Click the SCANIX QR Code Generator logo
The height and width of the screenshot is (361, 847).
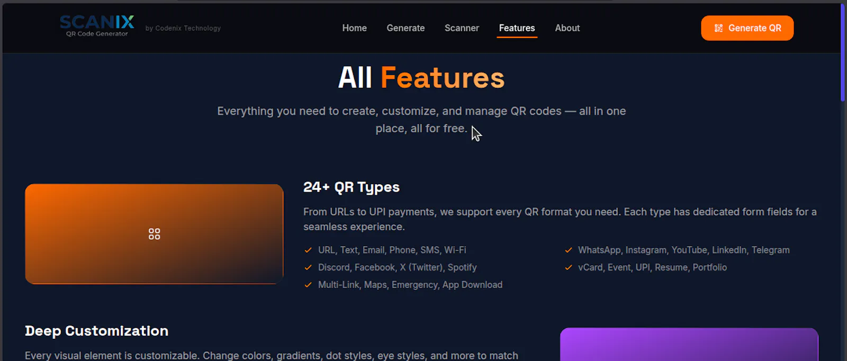coord(97,26)
